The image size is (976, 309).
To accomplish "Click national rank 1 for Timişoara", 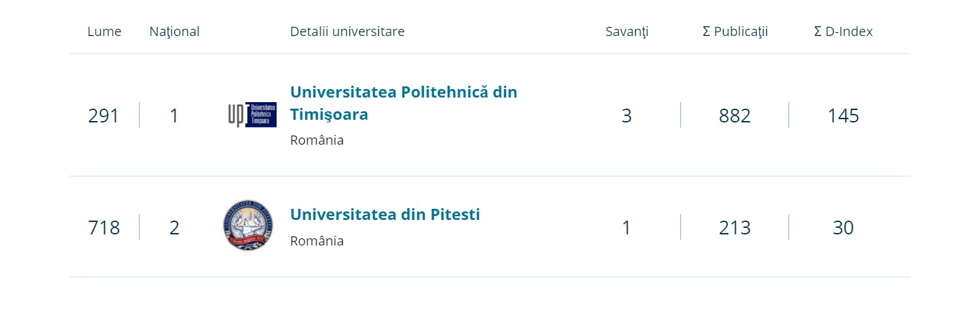I will click(174, 116).
